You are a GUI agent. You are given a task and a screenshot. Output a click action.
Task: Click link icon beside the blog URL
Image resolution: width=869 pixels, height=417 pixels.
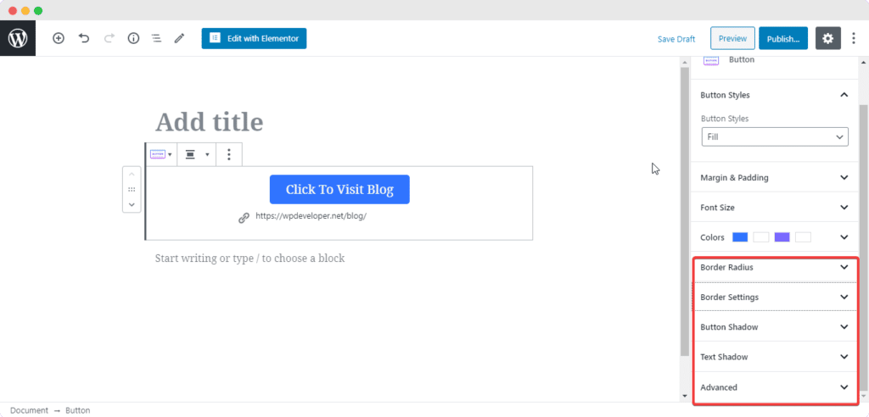click(x=244, y=217)
